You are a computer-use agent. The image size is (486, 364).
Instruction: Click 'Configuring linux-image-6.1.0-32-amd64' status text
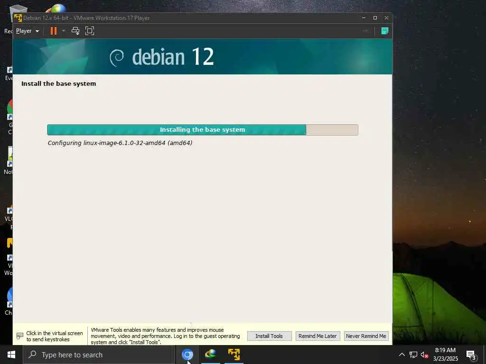pyautogui.click(x=120, y=143)
